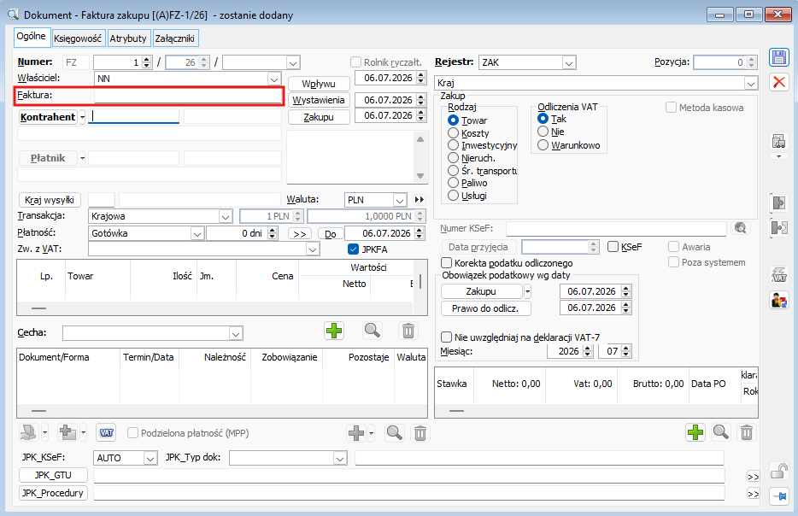Expand the Kraj dropdown

point(751,83)
